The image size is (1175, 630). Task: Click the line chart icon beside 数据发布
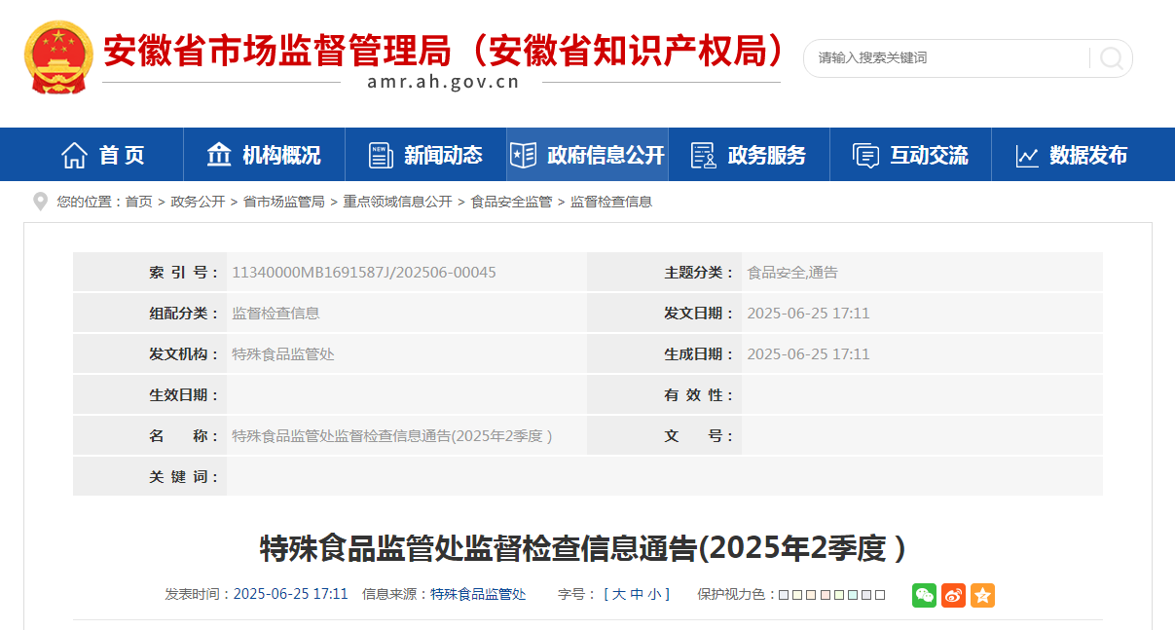(1027, 156)
